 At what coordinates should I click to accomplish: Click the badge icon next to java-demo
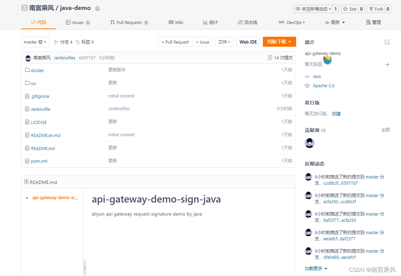[97, 9]
